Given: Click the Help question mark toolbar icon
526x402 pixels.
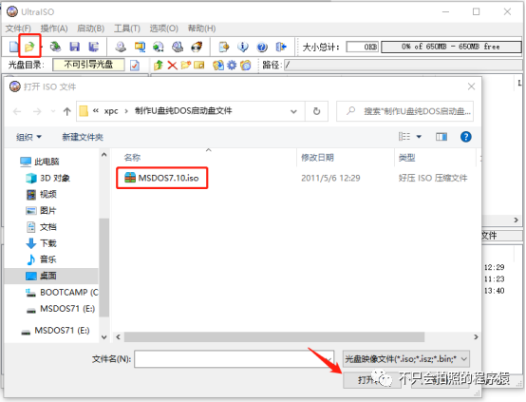Looking at the screenshot, I should (262, 47).
